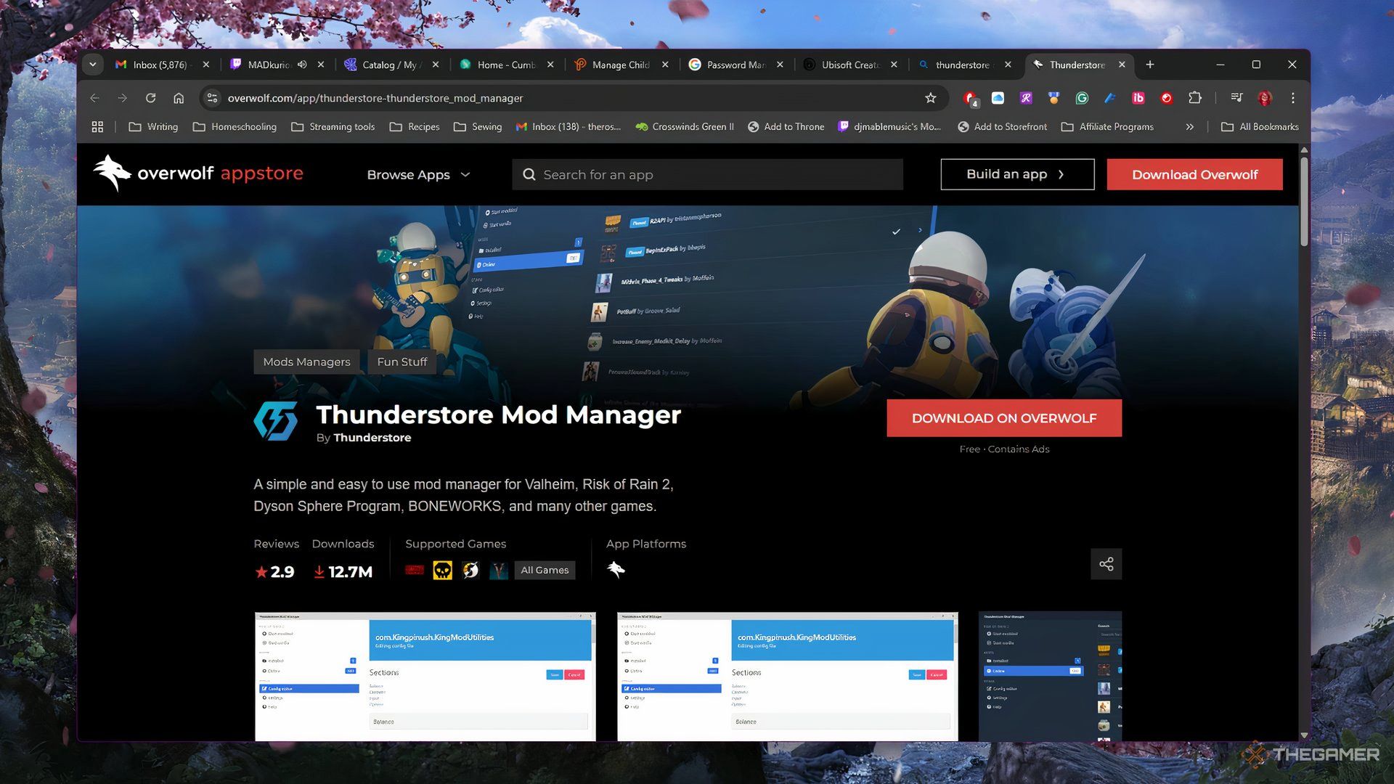
Task: Click the Grammarly extension icon
Action: coord(1082,98)
